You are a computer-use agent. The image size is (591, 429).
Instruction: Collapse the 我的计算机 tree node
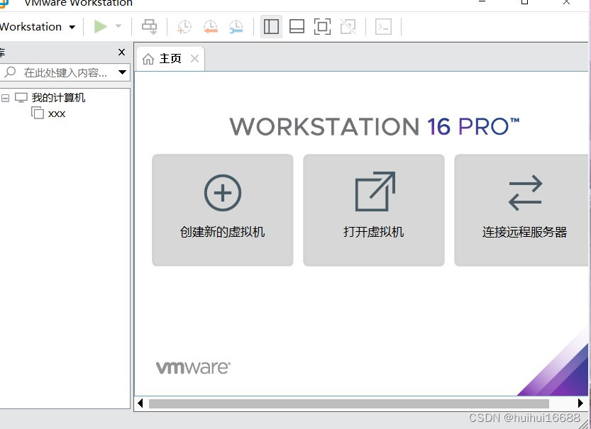5,99
